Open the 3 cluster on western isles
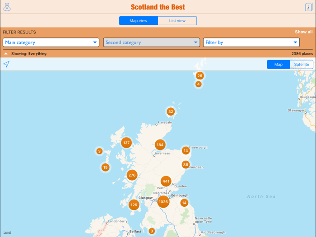The width and height of the screenshot is (316, 237). click(99, 151)
